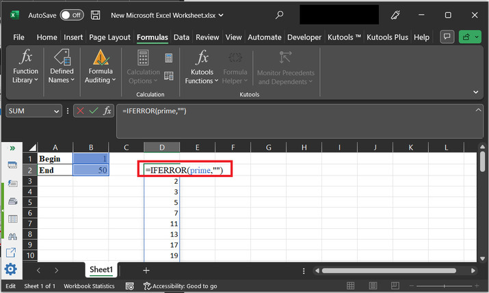Image resolution: width=489 pixels, height=293 pixels.
Task: Expand the Function Library dropdown
Action: pyautogui.click(x=25, y=66)
